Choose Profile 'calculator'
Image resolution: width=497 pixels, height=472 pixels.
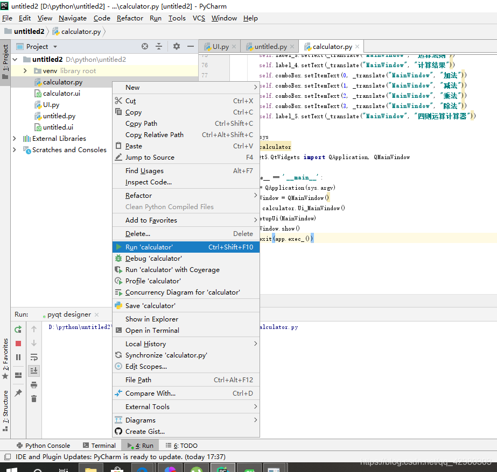pos(186,281)
